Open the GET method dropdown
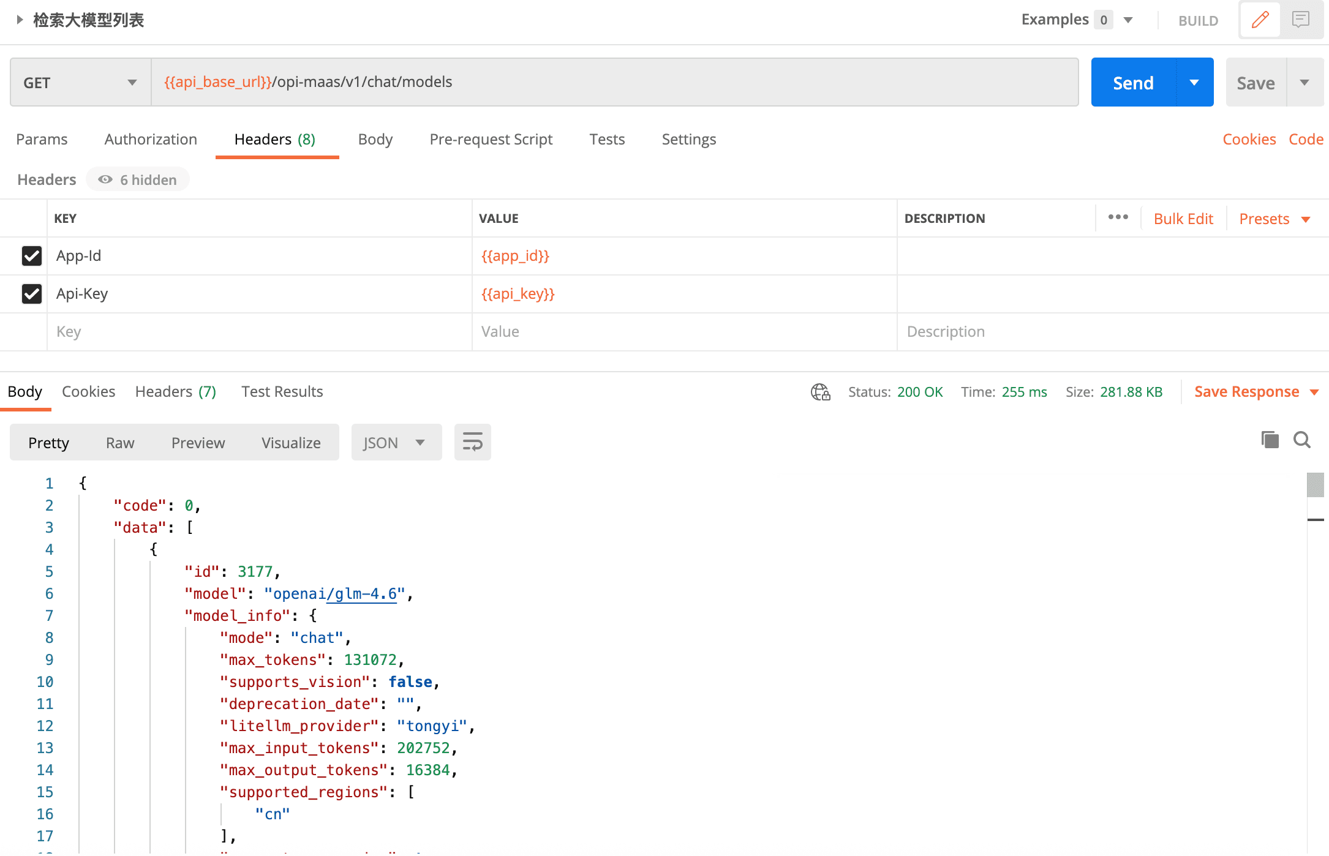 click(81, 83)
